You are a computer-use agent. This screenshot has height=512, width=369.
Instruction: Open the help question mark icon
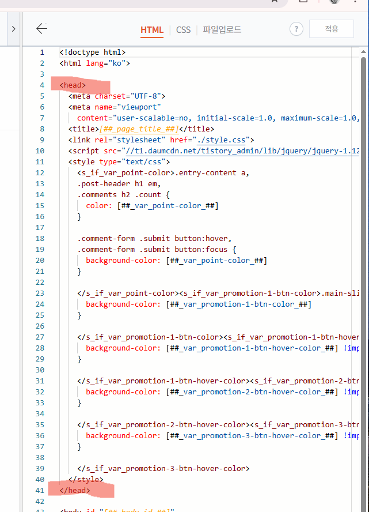(296, 29)
